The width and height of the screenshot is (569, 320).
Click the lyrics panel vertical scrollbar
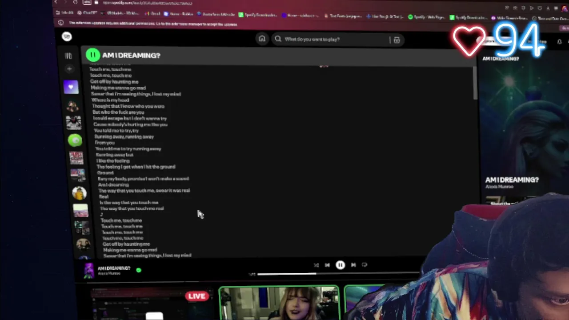pyautogui.click(x=475, y=84)
